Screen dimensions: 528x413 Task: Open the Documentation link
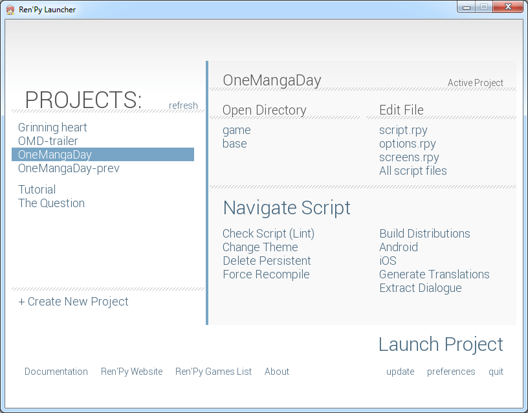[56, 372]
